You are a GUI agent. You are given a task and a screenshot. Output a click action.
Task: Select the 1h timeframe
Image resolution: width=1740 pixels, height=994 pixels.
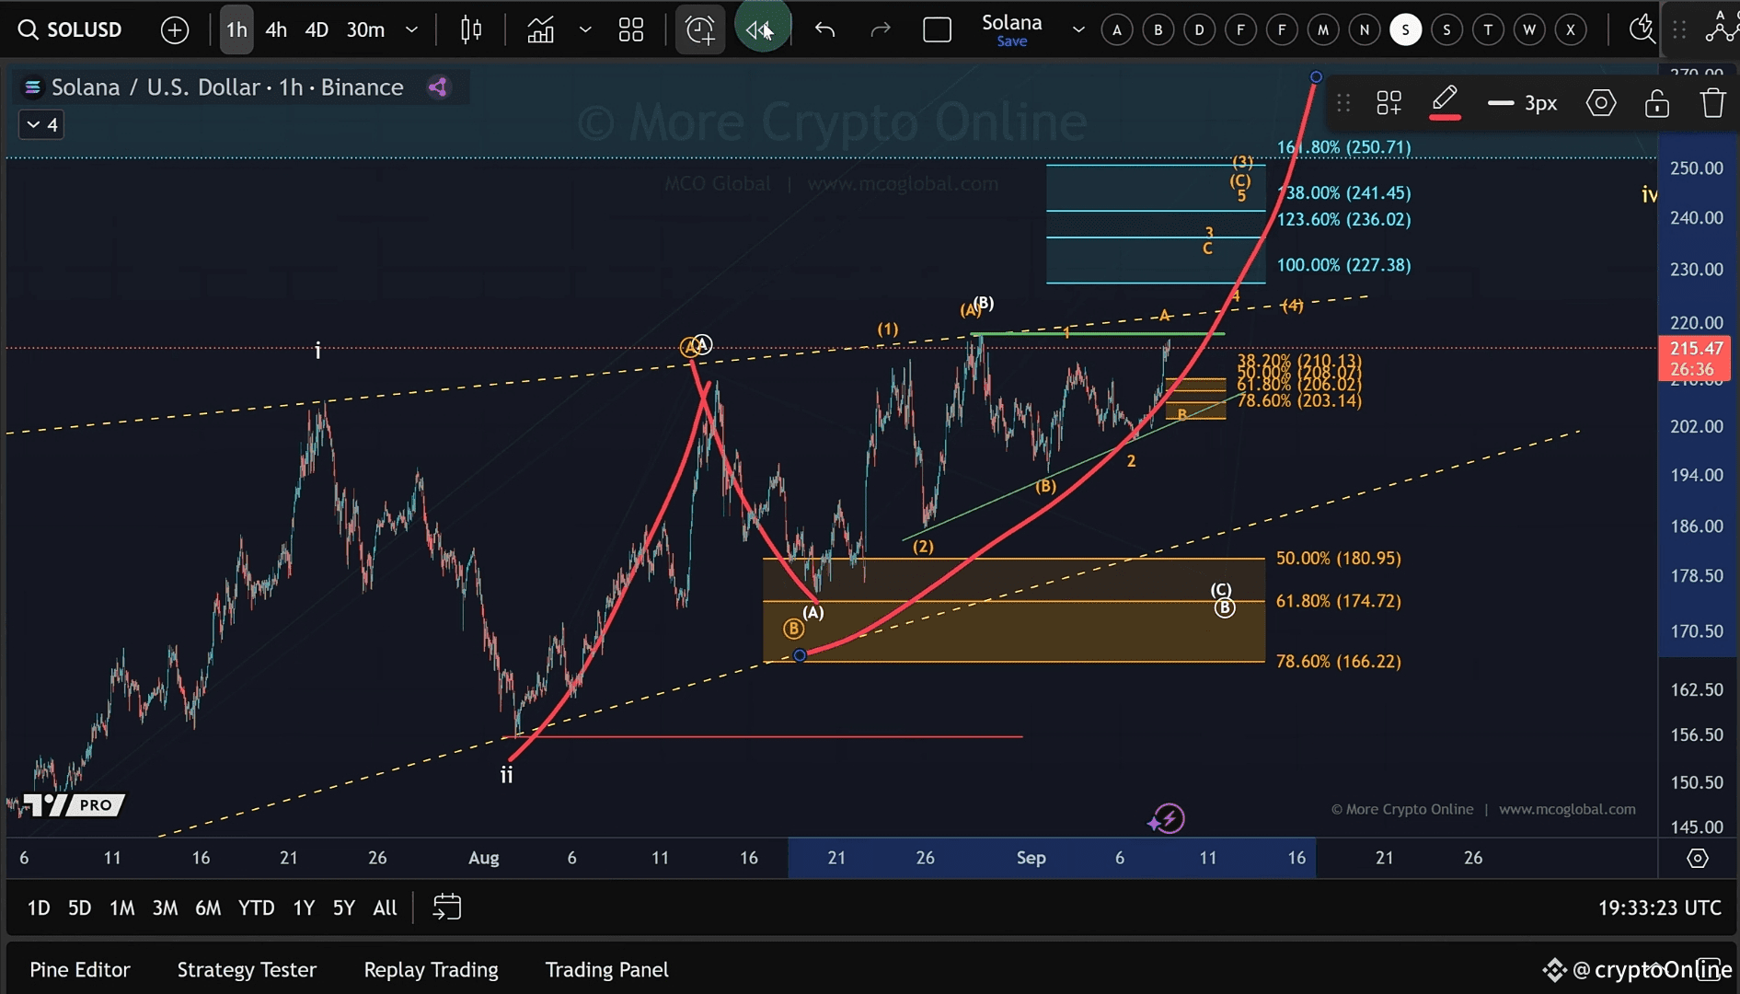coord(236,29)
